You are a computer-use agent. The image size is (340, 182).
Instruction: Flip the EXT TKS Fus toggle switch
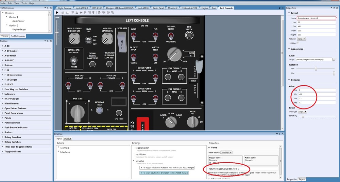[x=155, y=36]
